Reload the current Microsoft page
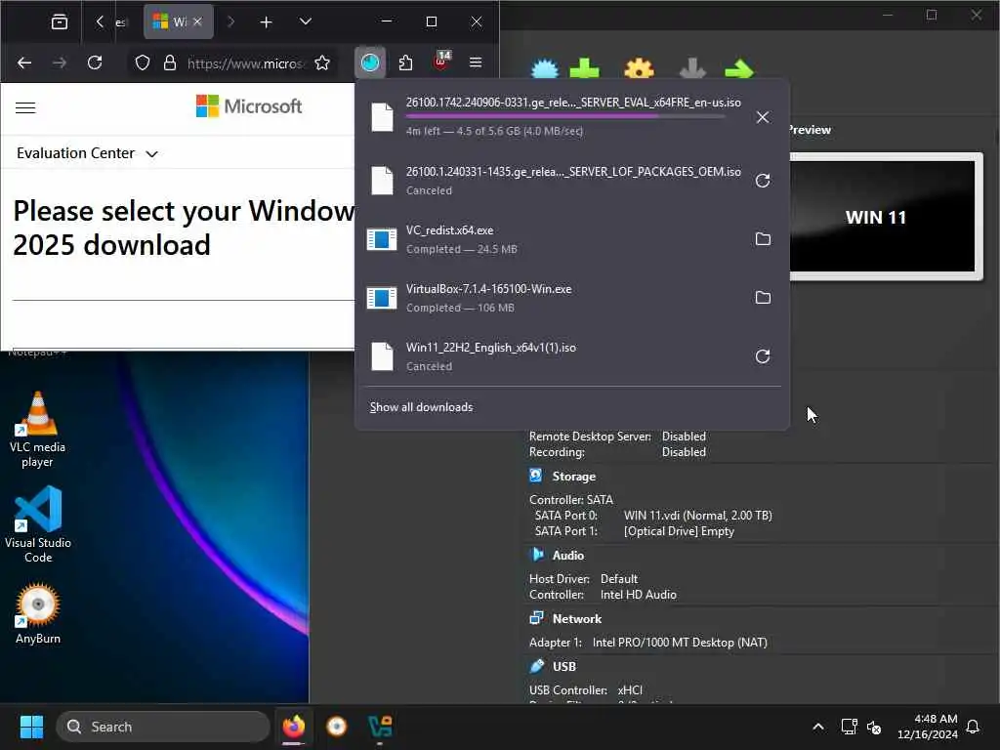The width and height of the screenshot is (1000, 750). 95,62
